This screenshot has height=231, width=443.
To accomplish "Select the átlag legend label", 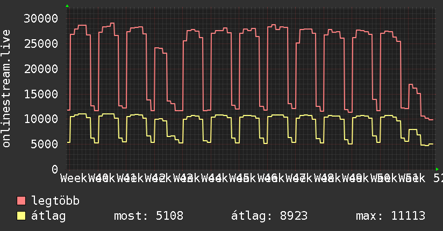I will (48, 216).
